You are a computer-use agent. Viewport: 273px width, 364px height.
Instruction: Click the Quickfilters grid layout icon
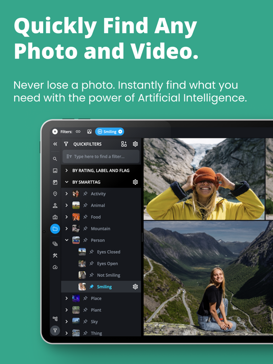pyautogui.click(x=124, y=144)
